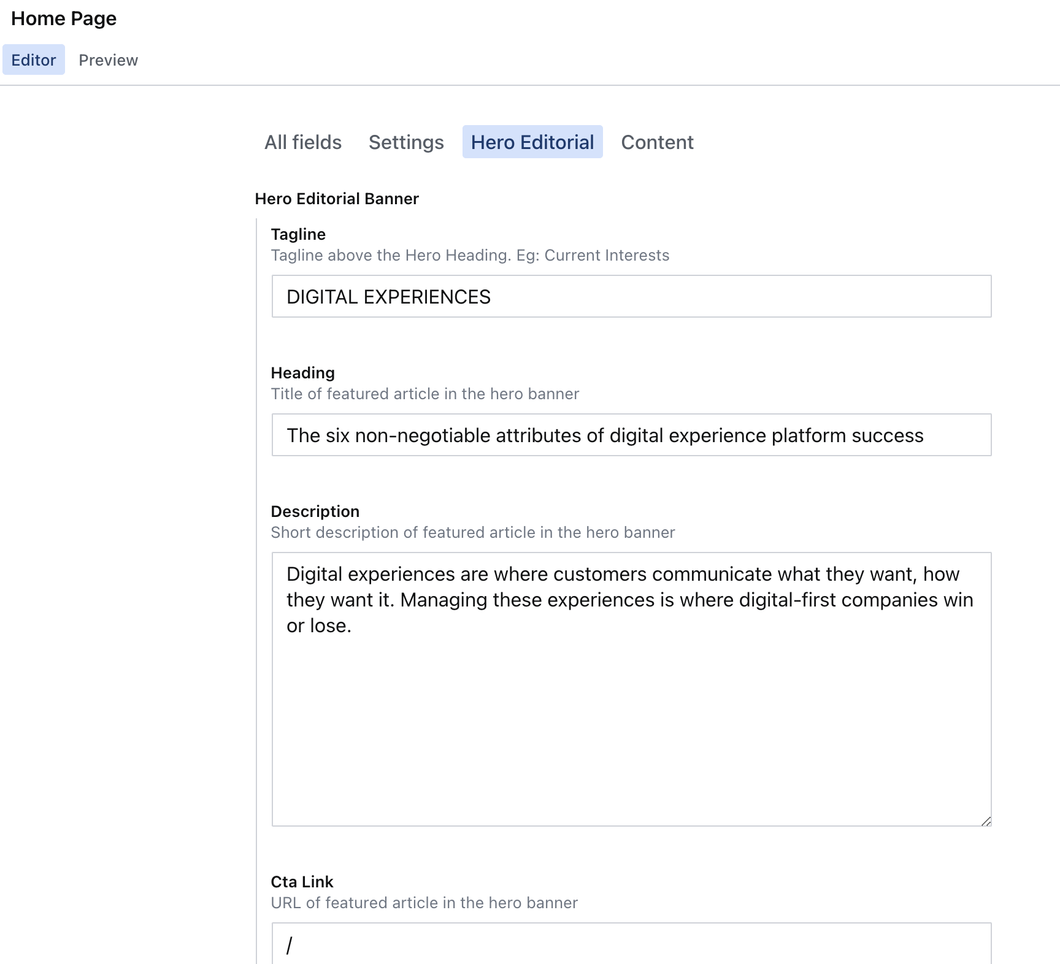
Task: Click the Home Page title
Action: coord(64,18)
